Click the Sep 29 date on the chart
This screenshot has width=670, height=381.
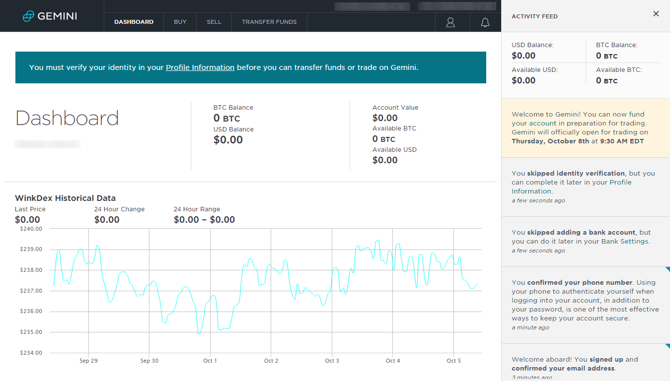pos(88,361)
